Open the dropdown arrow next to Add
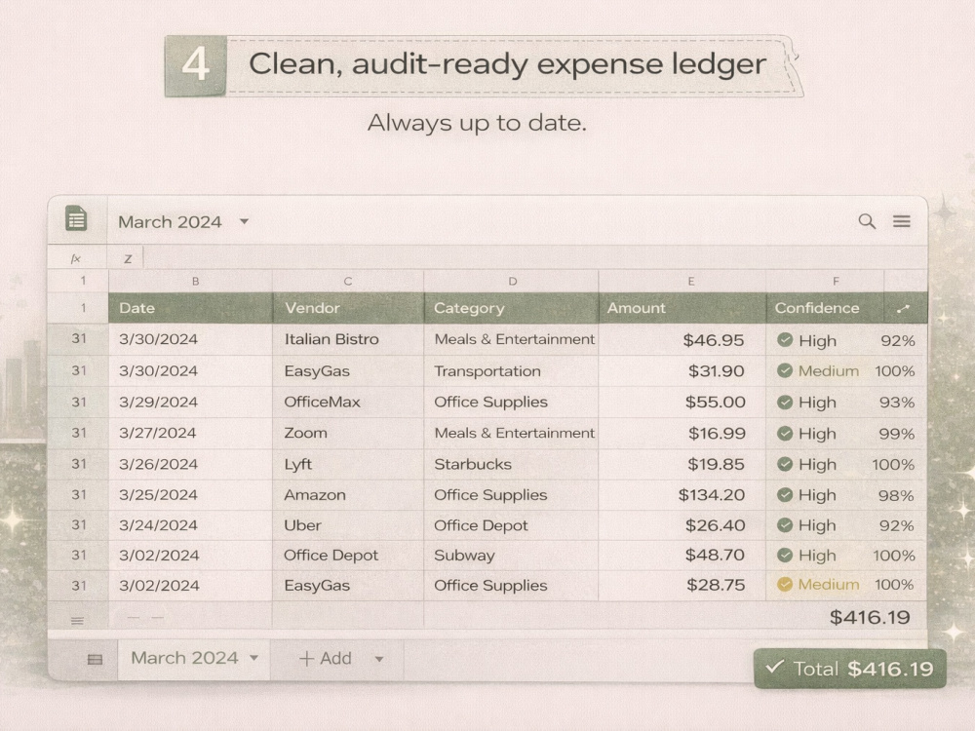The image size is (975, 731). [378, 659]
